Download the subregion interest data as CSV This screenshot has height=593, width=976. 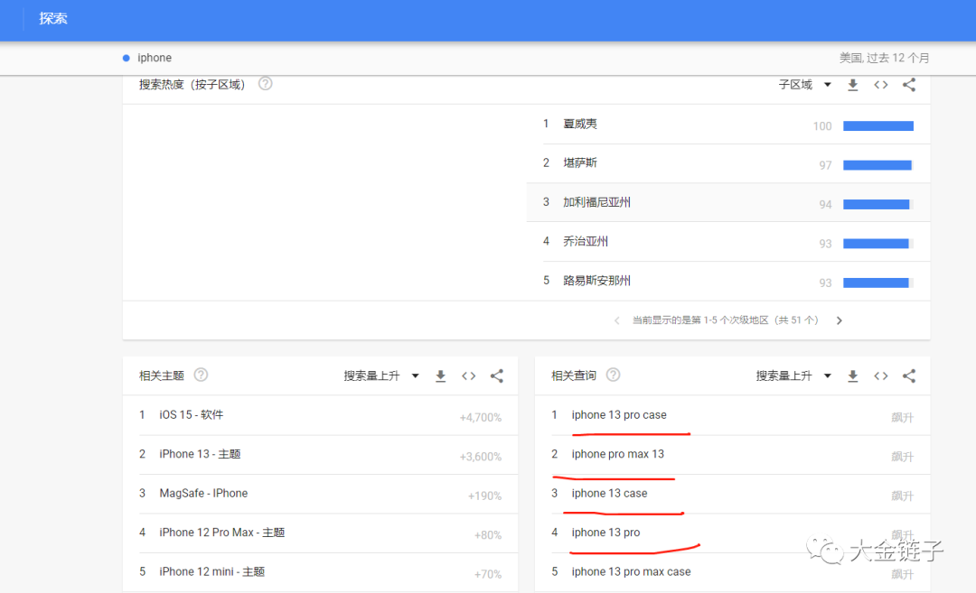coord(853,85)
